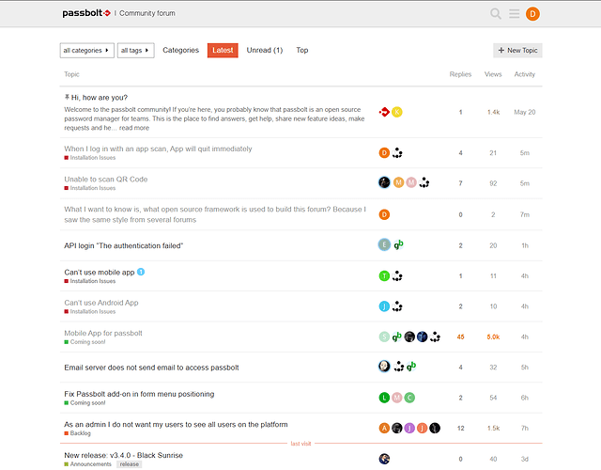Switch to the Top tab
This screenshot has height=470, width=601.
[x=302, y=50]
